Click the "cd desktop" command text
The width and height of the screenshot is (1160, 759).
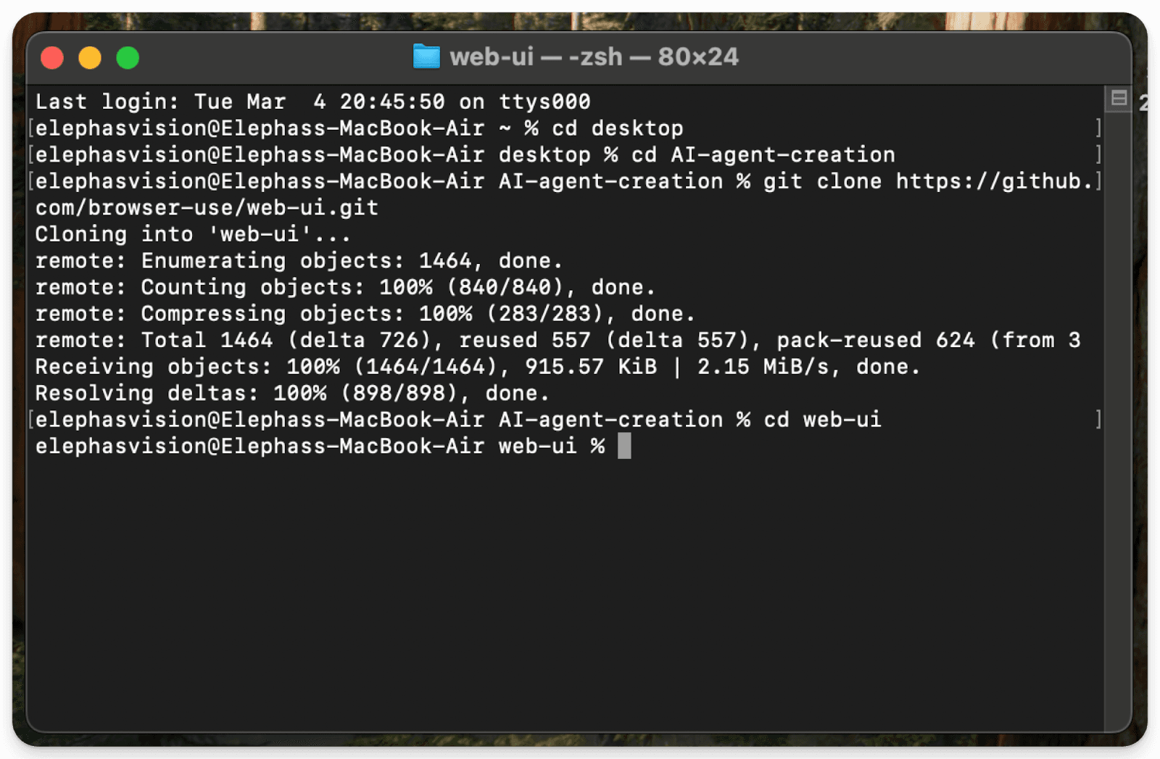coord(617,128)
